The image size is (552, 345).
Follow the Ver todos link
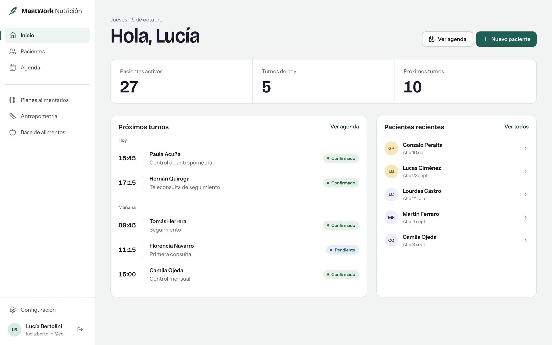(x=516, y=126)
